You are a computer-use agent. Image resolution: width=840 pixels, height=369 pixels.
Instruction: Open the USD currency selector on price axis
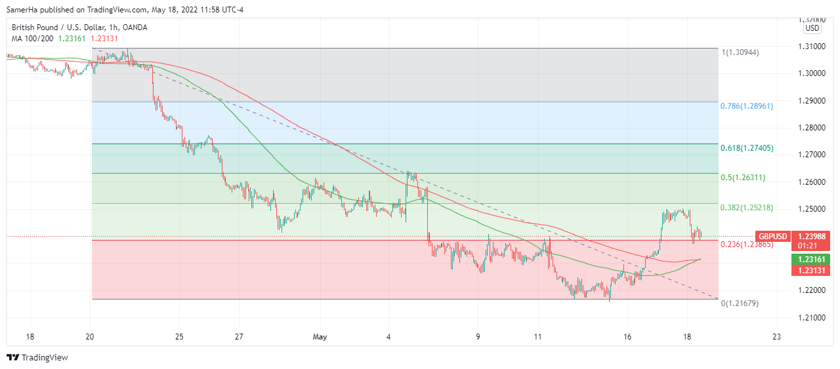(812, 28)
